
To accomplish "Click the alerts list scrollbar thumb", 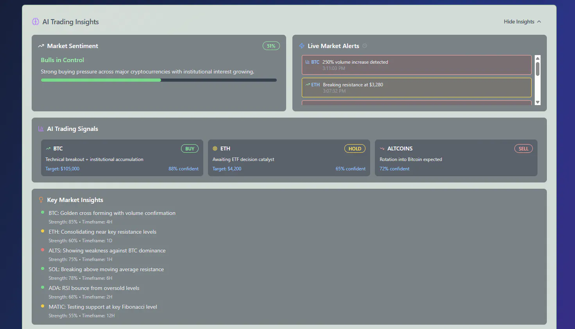I will pos(537,69).
